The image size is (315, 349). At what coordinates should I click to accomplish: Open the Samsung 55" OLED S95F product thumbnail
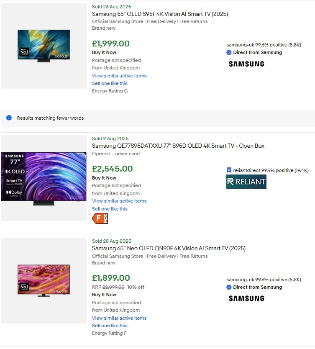click(44, 46)
